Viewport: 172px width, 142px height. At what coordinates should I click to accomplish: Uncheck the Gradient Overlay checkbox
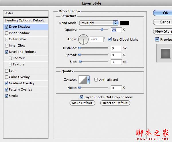[7, 83]
